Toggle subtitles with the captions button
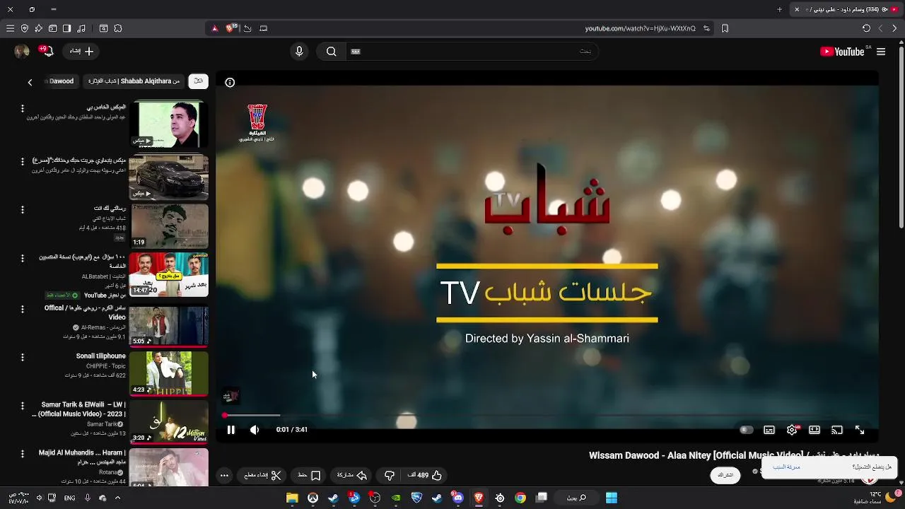The image size is (905, 509). (769, 430)
